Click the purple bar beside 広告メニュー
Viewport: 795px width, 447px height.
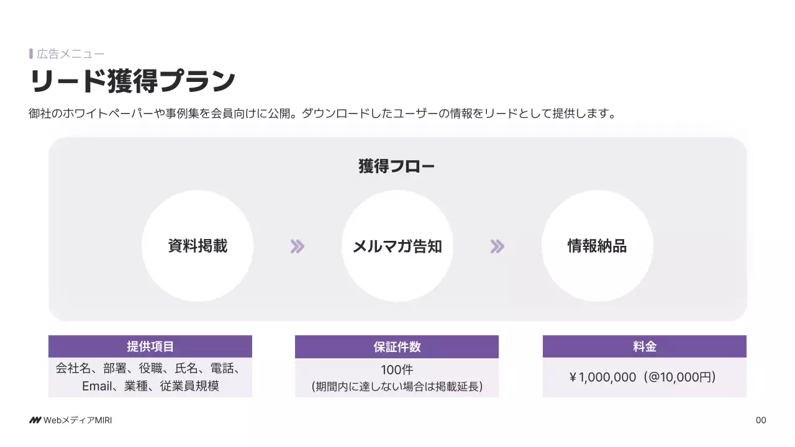[31, 54]
